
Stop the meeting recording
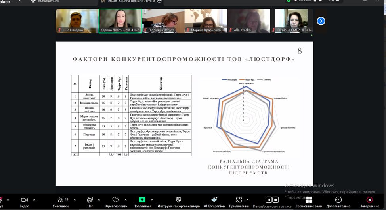(276, 200)
